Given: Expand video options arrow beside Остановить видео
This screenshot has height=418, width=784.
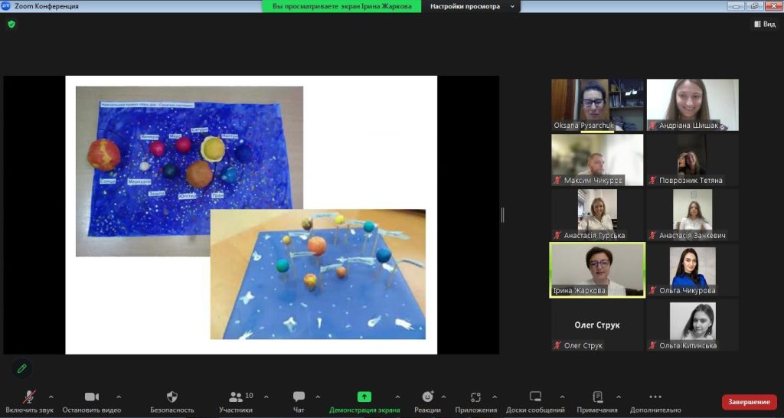Looking at the screenshot, I should tap(119, 397).
